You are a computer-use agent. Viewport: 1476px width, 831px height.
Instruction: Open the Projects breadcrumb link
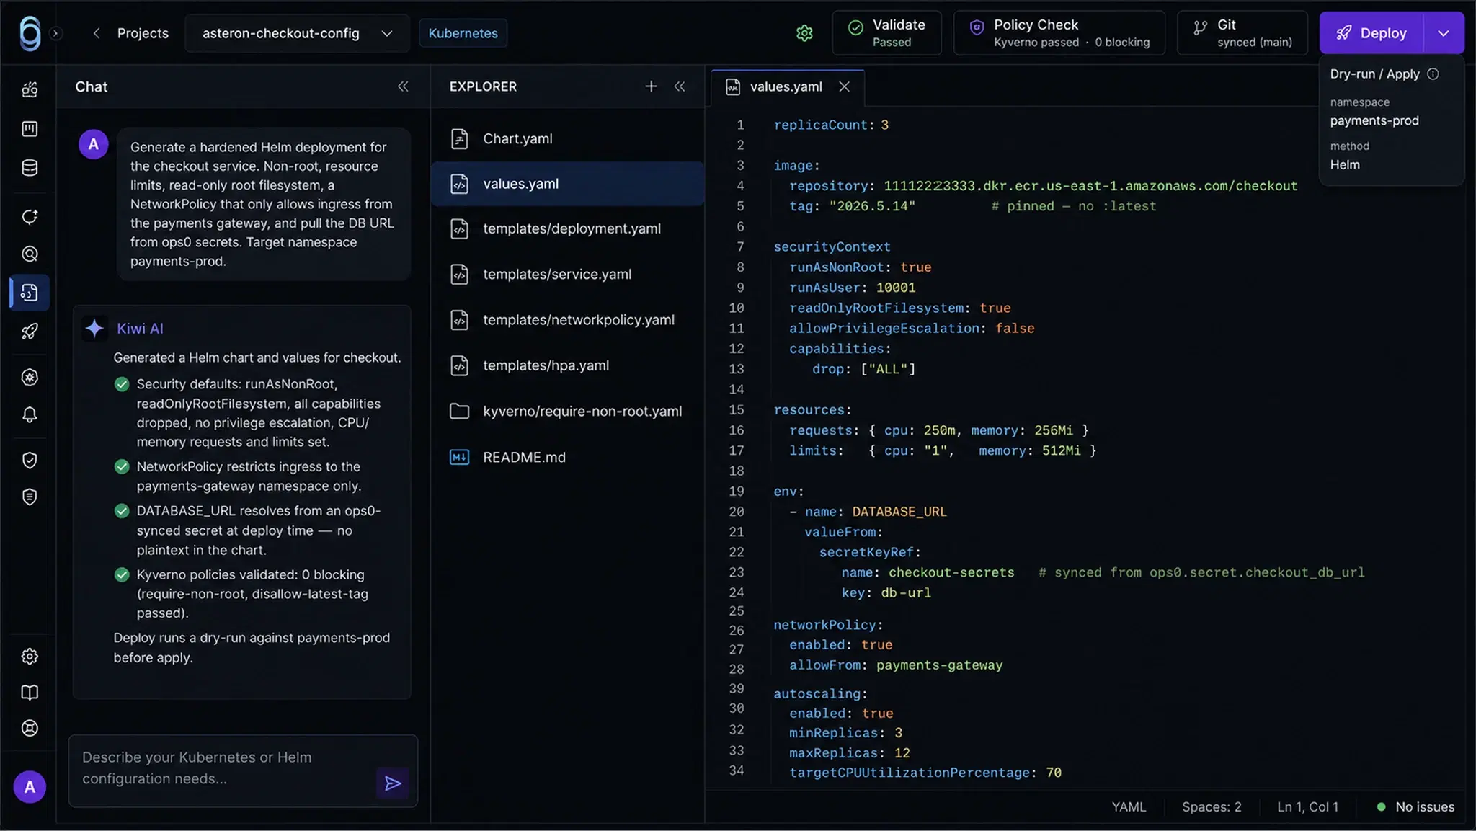coord(143,33)
